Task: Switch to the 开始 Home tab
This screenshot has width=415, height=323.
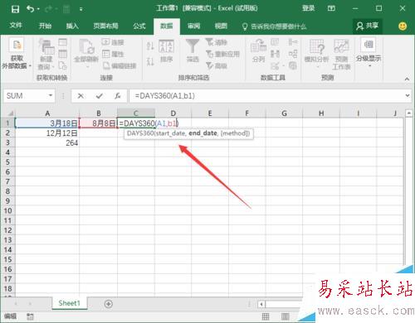Action: coord(45,26)
